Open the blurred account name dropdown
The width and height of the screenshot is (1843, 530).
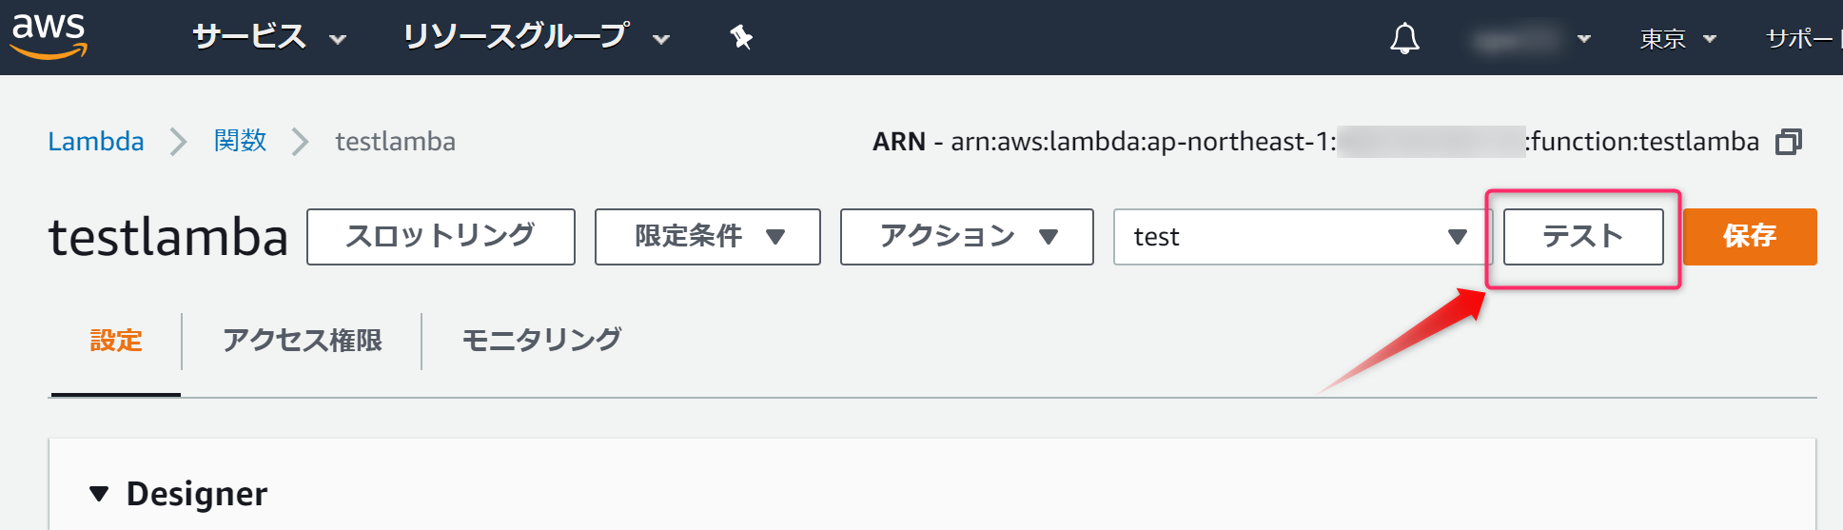(1530, 39)
